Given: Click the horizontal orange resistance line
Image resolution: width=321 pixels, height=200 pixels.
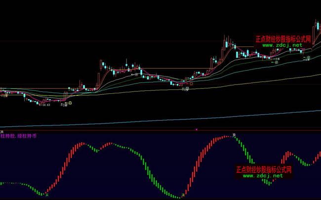Looking at the screenshot, I should pyautogui.click(x=173, y=68).
